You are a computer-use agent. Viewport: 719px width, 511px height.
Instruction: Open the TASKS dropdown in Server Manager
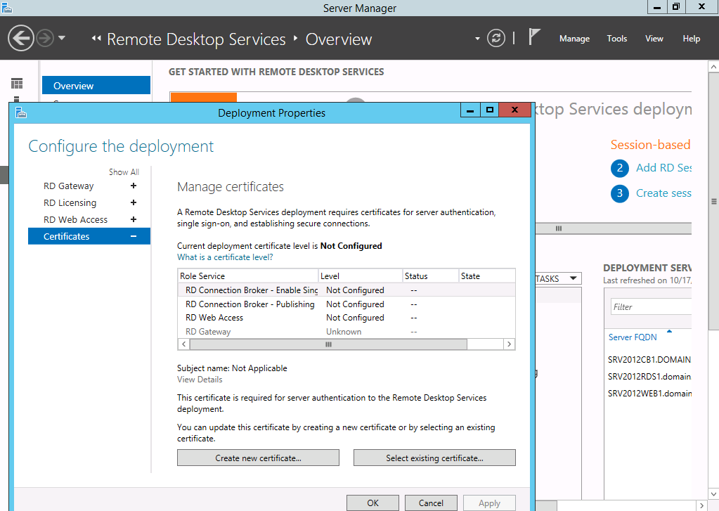pos(558,278)
